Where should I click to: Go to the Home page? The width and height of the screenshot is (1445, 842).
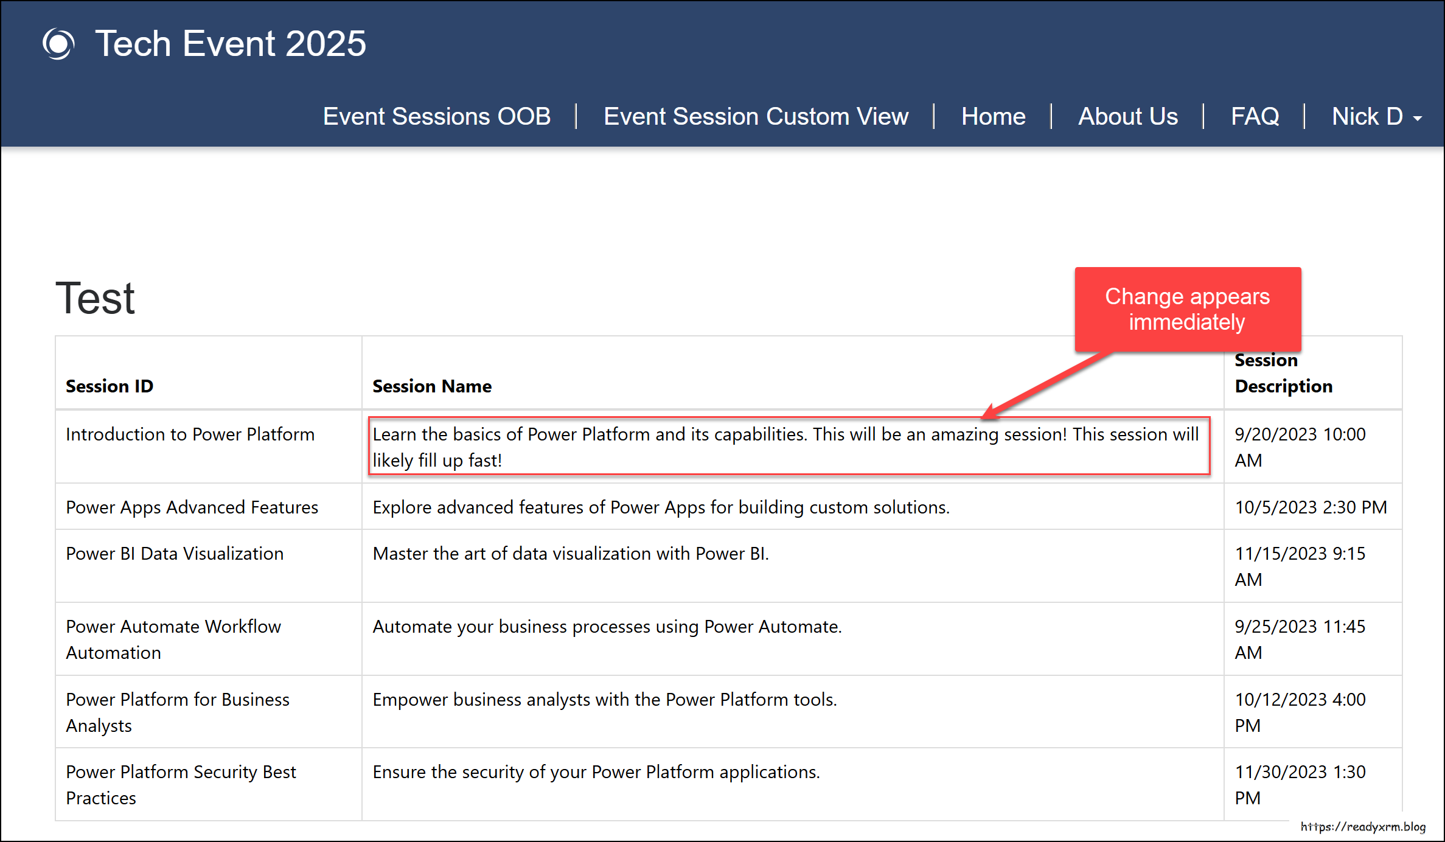(x=993, y=116)
